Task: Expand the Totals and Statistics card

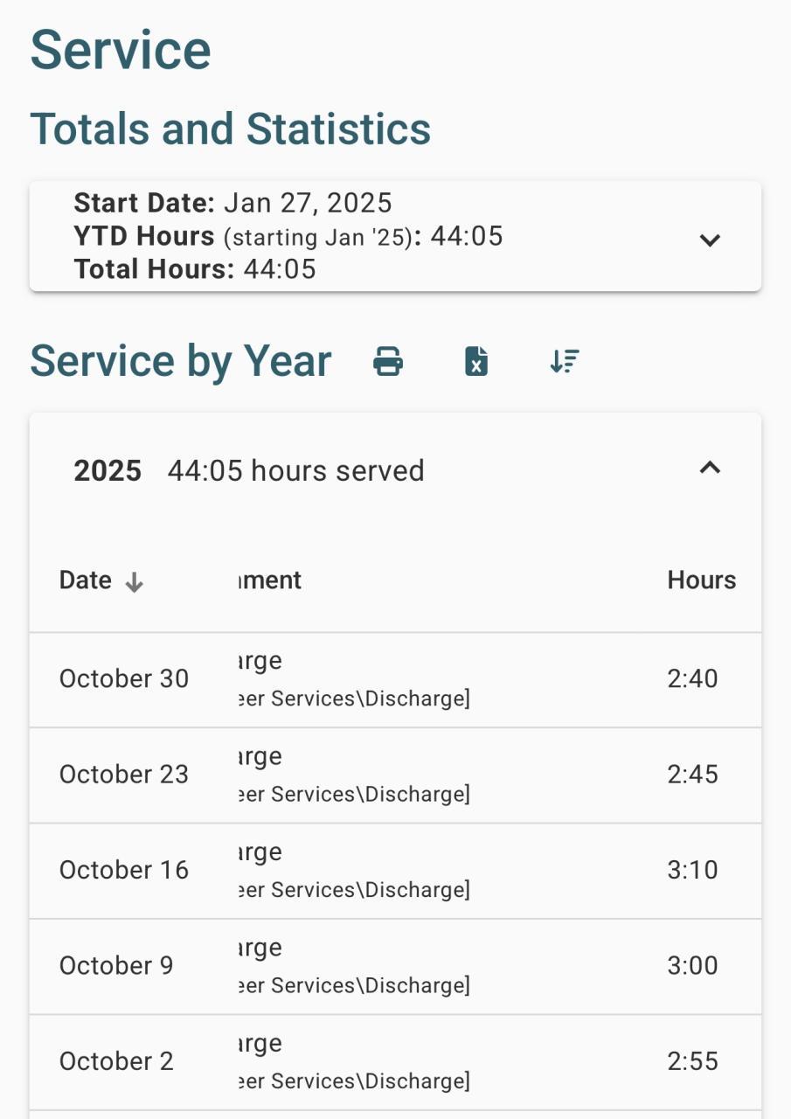Action: point(710,240)
